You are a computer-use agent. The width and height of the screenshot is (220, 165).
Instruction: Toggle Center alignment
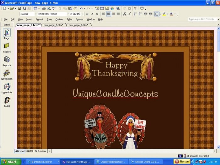108,14
